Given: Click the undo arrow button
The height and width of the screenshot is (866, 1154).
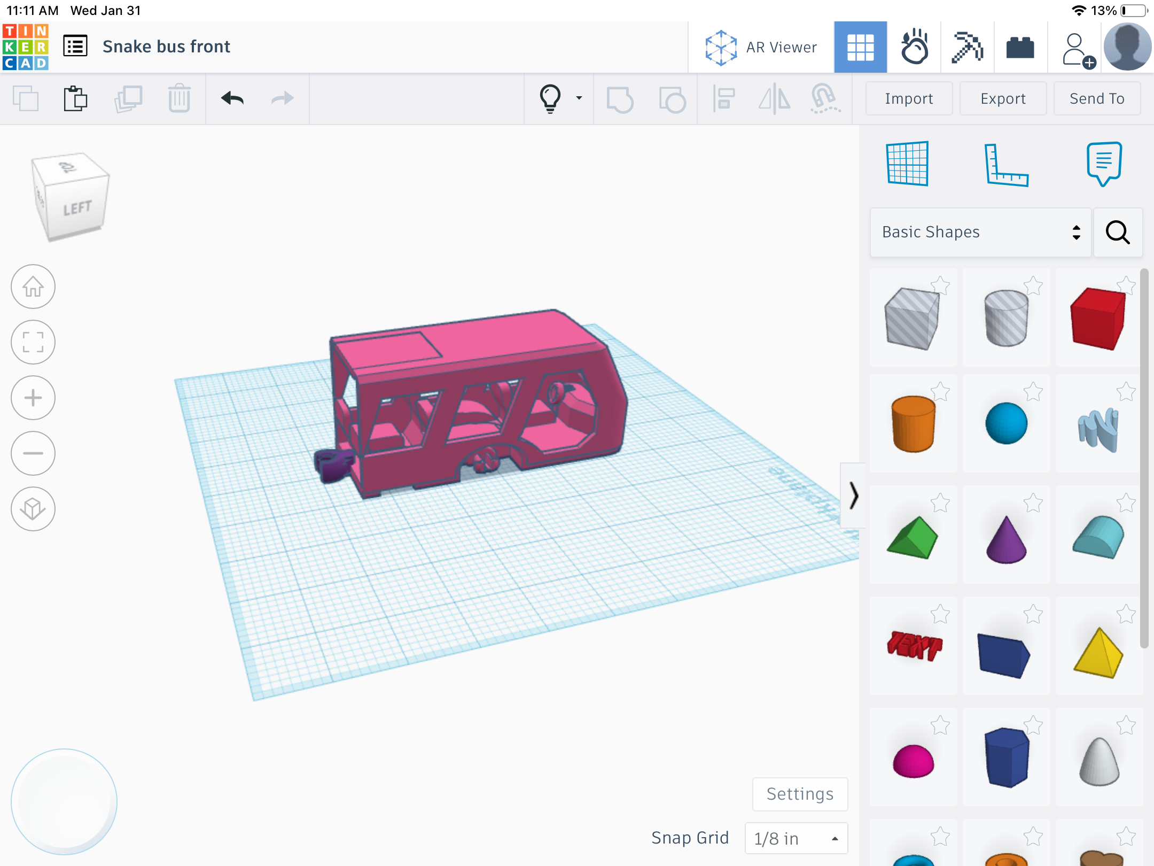Looking at the screenshot, I should tap(232, 98).
